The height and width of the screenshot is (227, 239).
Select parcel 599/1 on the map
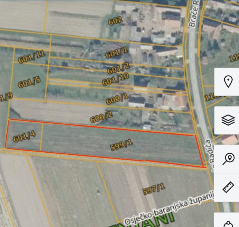[121, 145]
